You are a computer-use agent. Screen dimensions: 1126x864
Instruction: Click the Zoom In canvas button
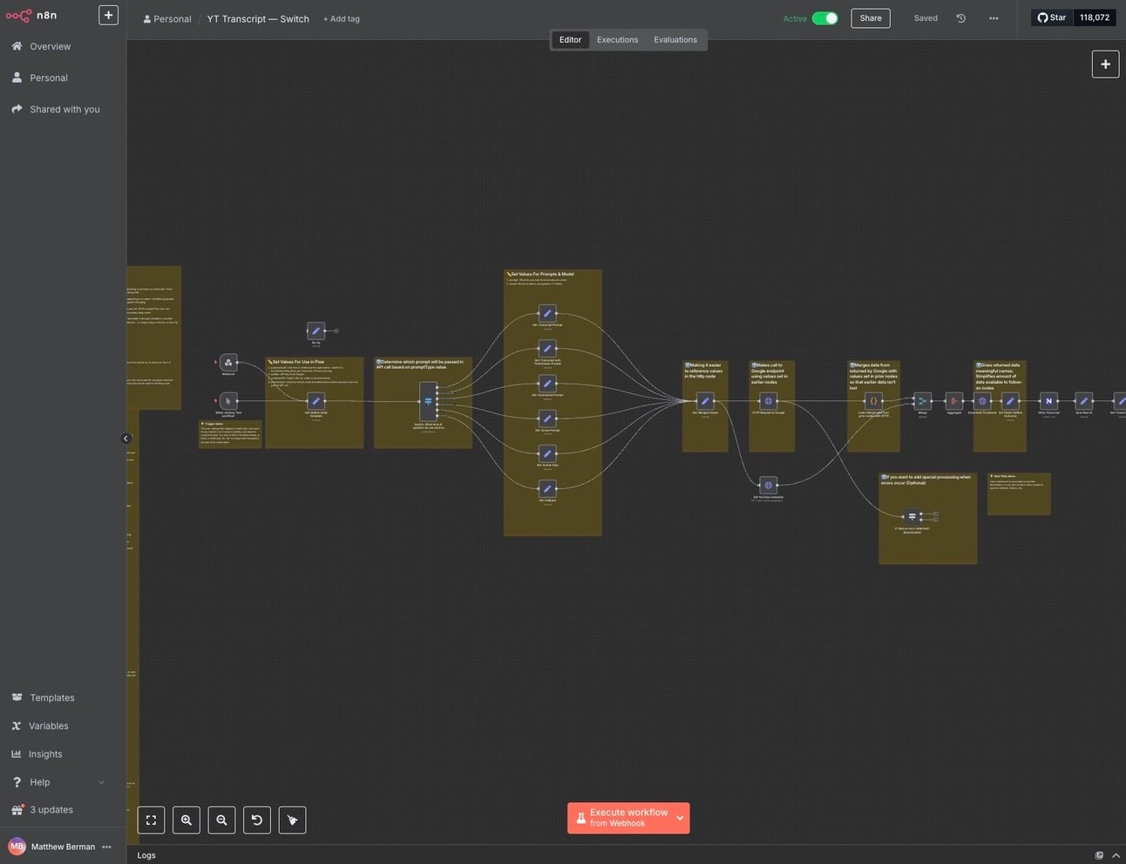pos(187,820)
